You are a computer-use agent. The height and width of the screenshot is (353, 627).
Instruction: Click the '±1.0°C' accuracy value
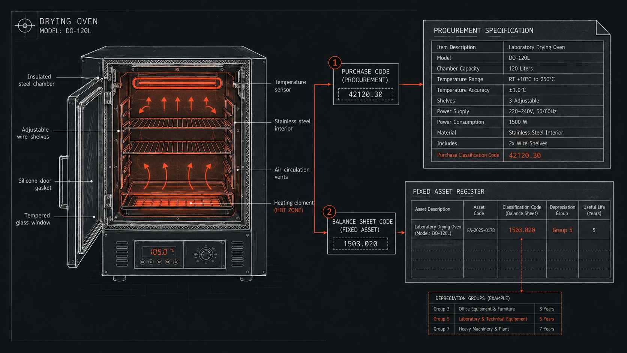tap(517, 90)
